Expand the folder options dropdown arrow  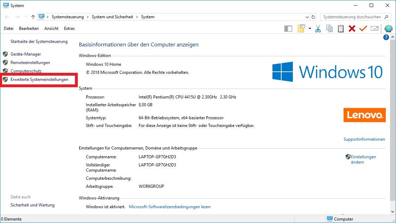(x=310, y=28)
